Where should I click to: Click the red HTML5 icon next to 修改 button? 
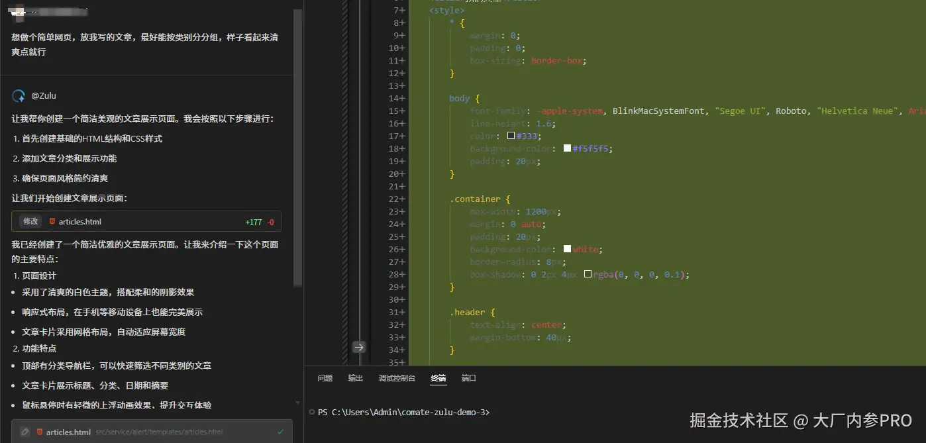[52, 221]
